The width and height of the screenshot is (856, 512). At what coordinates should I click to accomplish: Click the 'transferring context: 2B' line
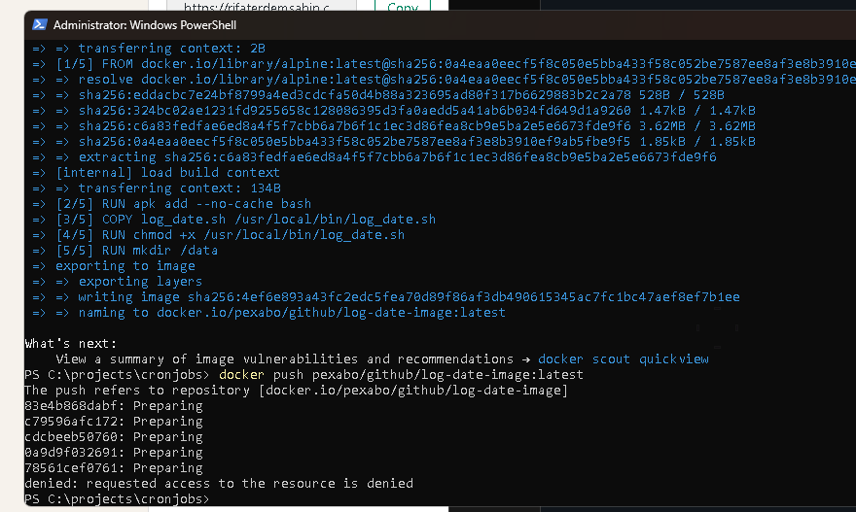click(149, 49)
